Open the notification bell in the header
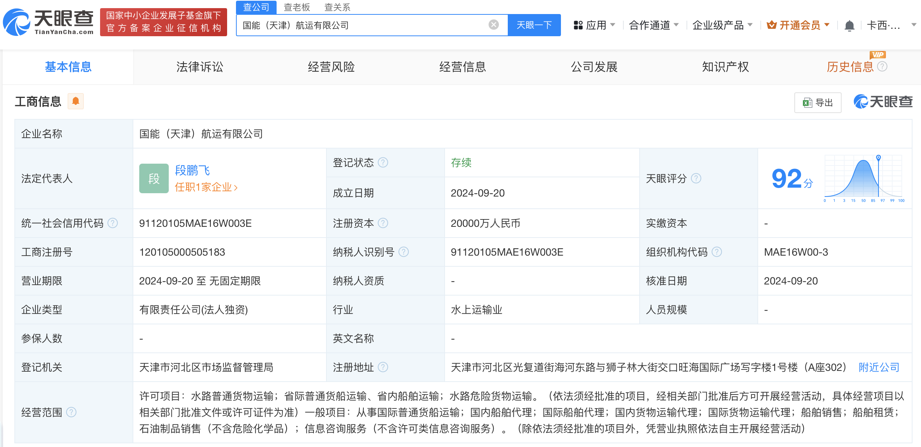This screenshot has height=447, width=921. tap(849, 25)
